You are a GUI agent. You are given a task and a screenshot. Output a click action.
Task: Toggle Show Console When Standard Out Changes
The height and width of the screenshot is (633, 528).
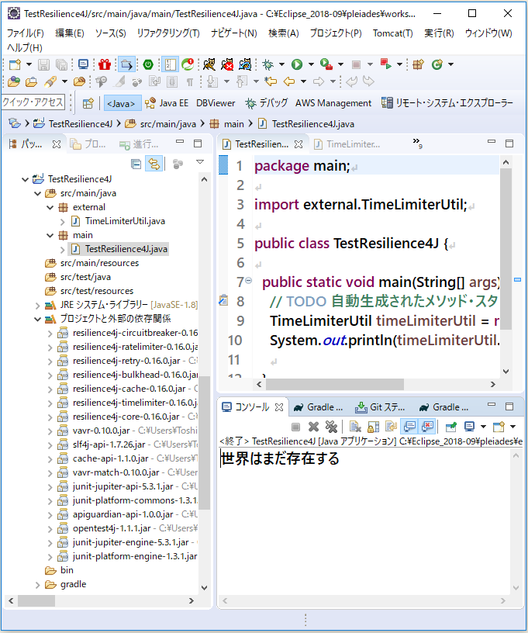click(x=409, y=427)
